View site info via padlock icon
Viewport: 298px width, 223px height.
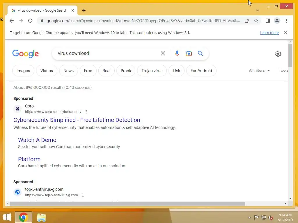coord(42,21)
